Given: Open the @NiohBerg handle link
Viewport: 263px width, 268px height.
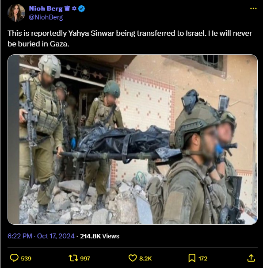Looking at the screenshot, I should tap(46, 17).
